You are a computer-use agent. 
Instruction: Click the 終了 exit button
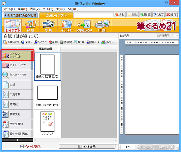click(x=171, y=14)
